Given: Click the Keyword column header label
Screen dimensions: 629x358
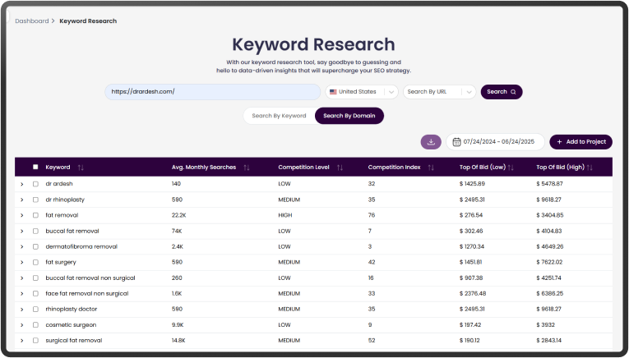Looking at the screenshot, I should click(58, 167).
